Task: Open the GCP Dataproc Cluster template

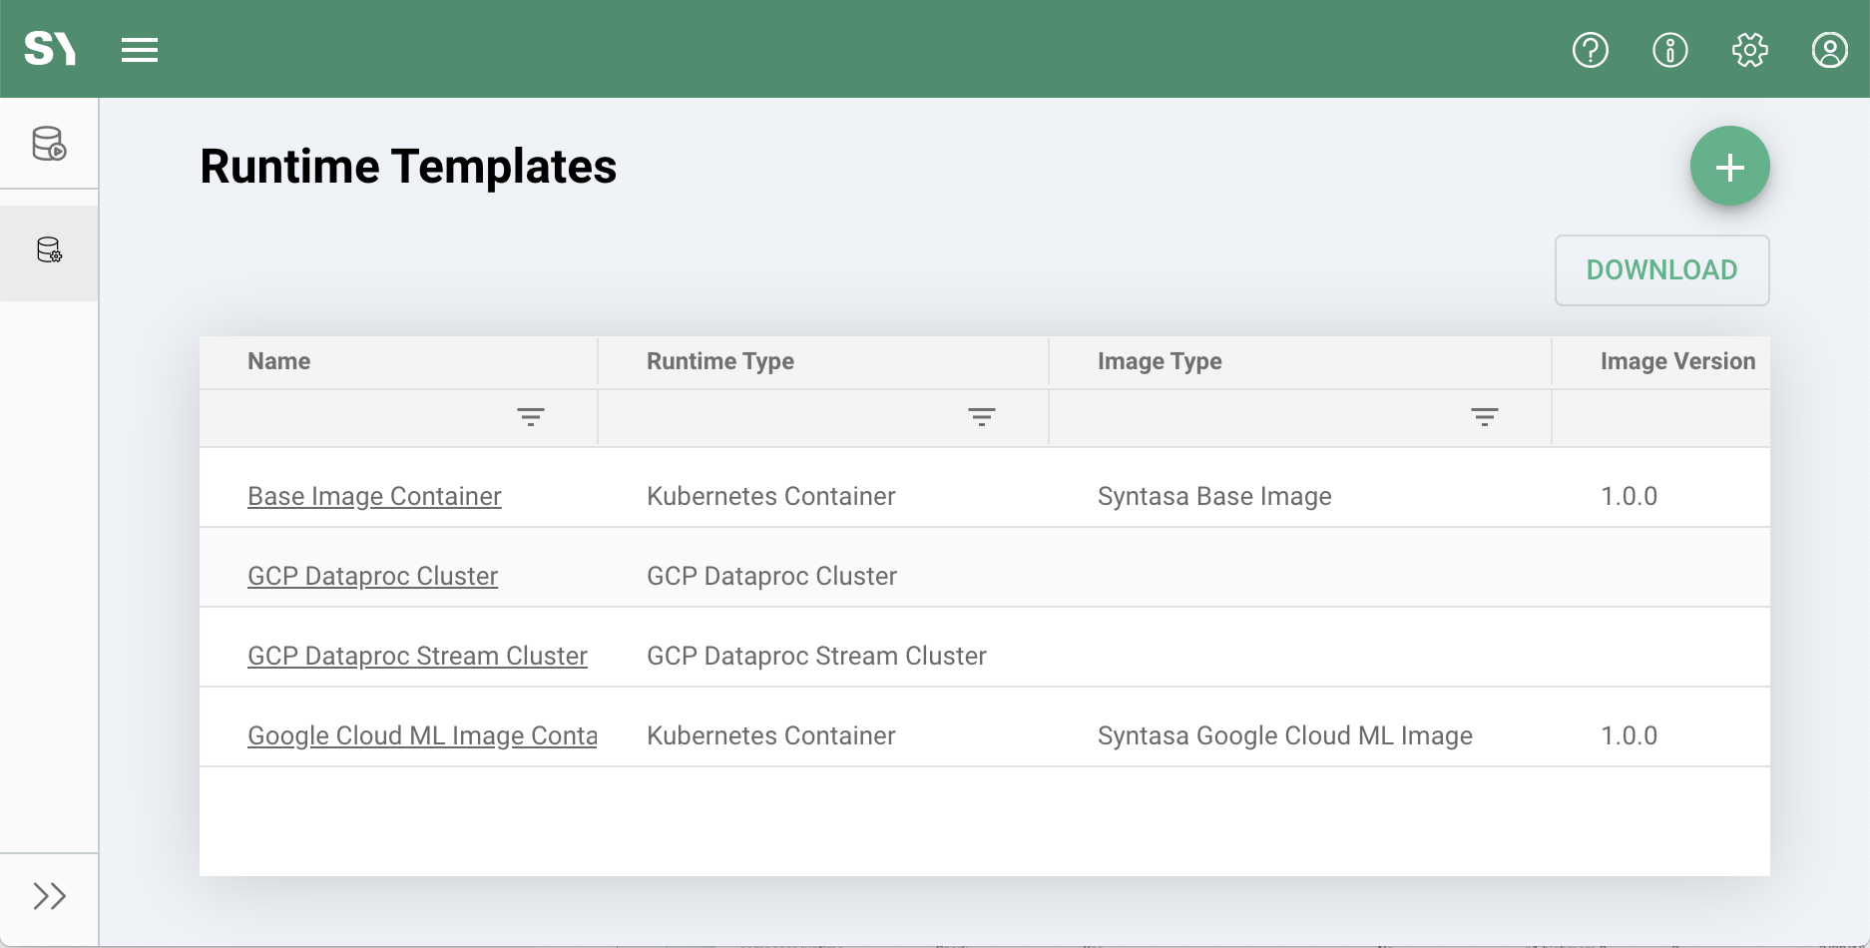Action: point(372,576)
